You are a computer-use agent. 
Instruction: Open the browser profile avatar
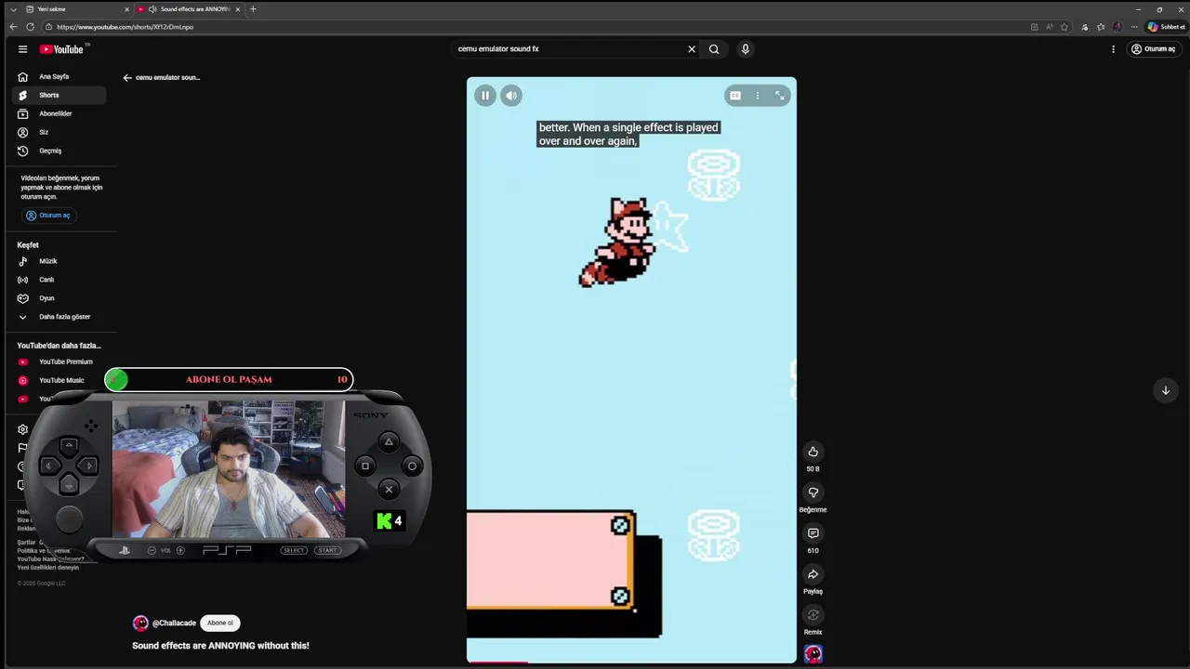click(1117, 27)
